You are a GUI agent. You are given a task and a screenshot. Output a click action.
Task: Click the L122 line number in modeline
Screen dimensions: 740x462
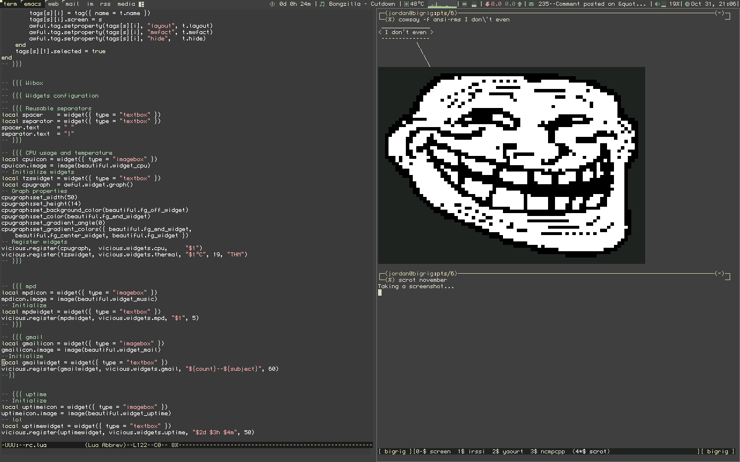coord(142,445)
